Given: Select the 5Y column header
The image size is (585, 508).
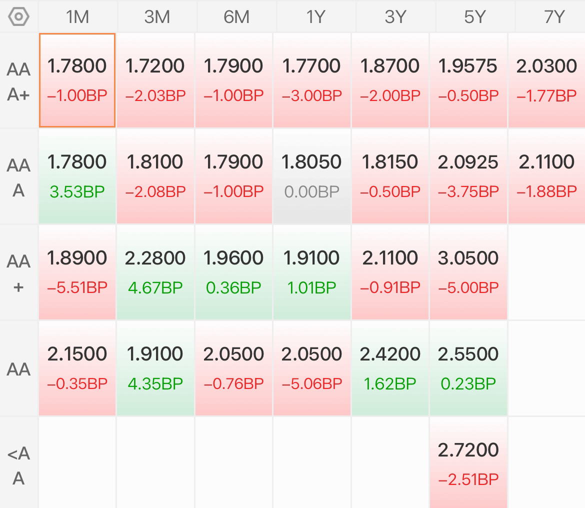Looking at the screenshot, I should [475, 17].
